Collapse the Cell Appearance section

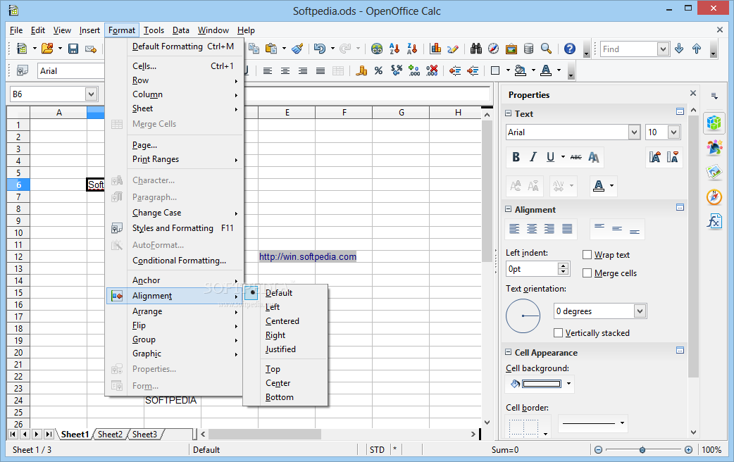click(x=509, y=352)
